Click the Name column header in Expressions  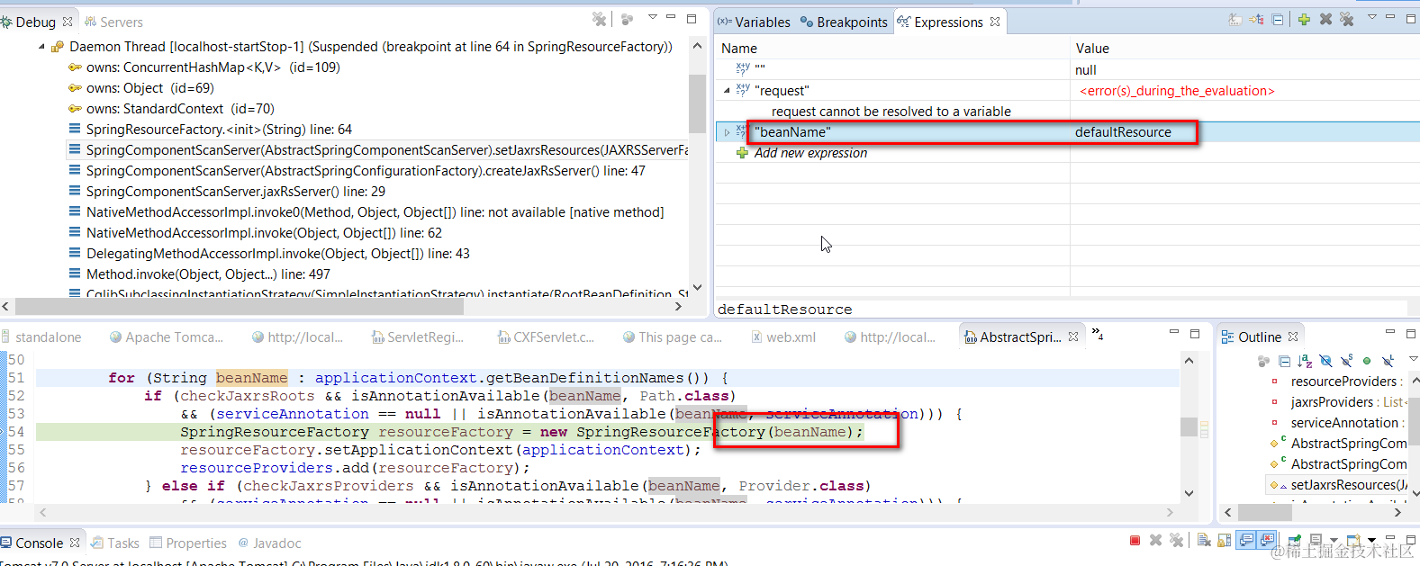tap(739, 49)
